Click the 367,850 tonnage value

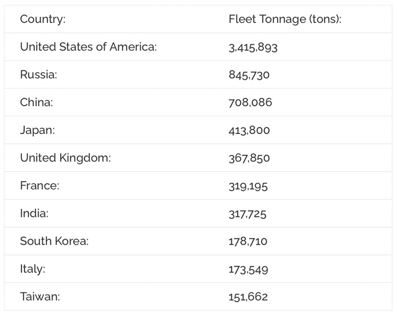249,158
